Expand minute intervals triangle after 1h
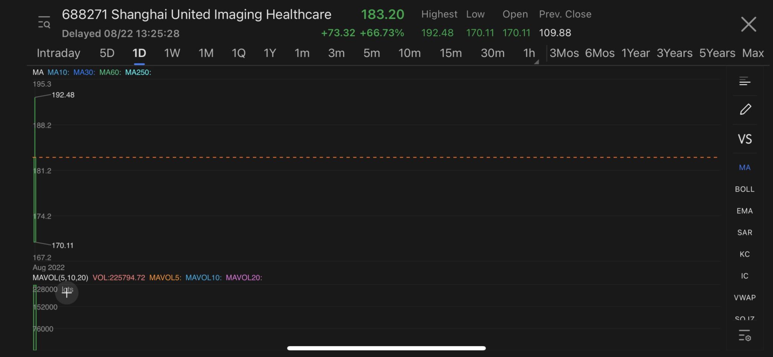This screenshot has height=357, width=773. 536,62
